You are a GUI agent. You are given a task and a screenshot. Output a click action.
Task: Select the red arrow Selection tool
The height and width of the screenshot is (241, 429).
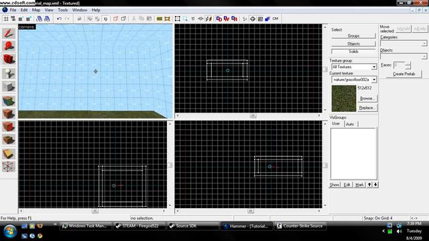tap(9, 33)
